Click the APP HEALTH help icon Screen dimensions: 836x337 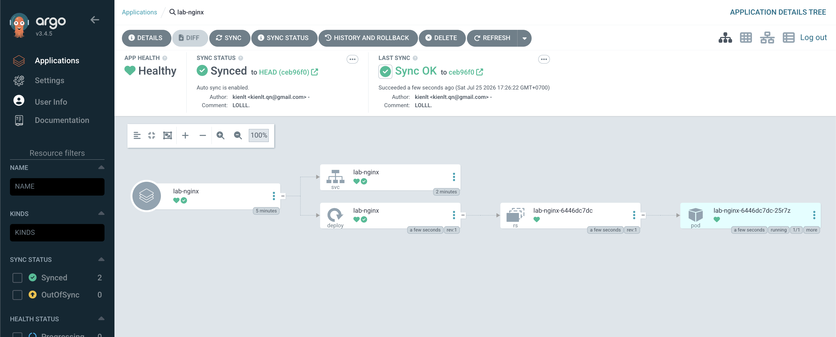(165, 58)
